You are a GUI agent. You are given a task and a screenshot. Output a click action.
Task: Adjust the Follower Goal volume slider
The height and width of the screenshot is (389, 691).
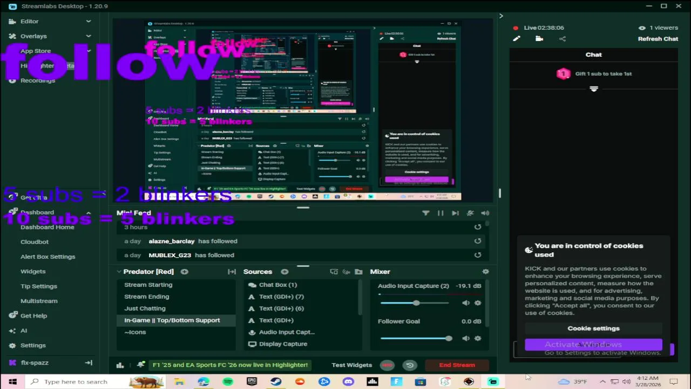[415, 338]
